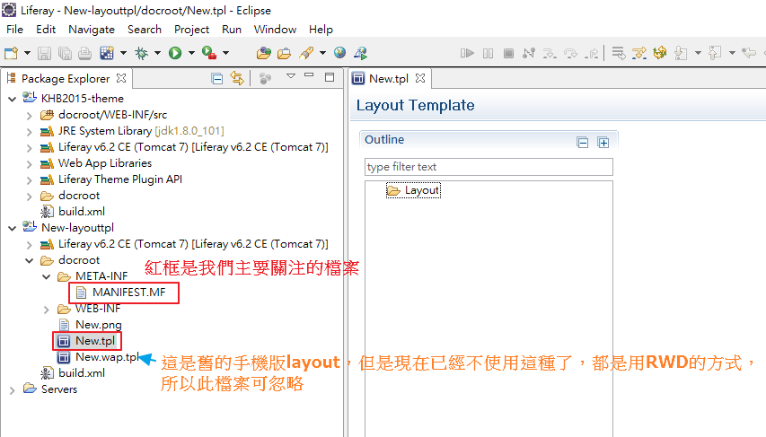Image resolution: width=766 pixels, height=437 pixels.
Task: Click the green Run button
Action: click(175, 53)
